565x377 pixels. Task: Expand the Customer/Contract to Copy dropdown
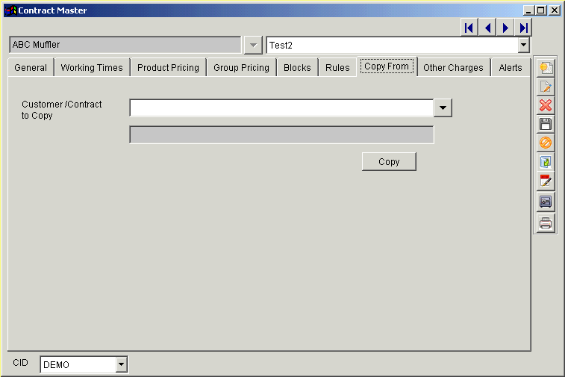click(x=443, y=108)
